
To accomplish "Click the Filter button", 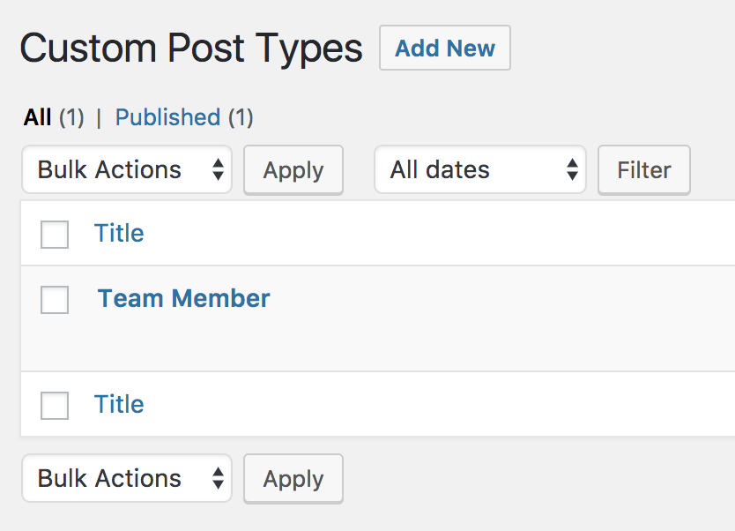I will click(x=643, y=170).
